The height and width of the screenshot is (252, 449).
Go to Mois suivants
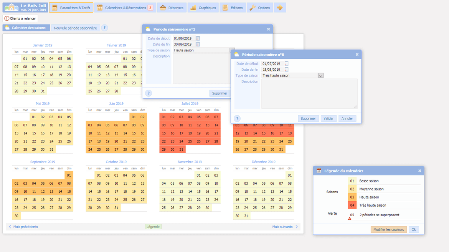285,227
